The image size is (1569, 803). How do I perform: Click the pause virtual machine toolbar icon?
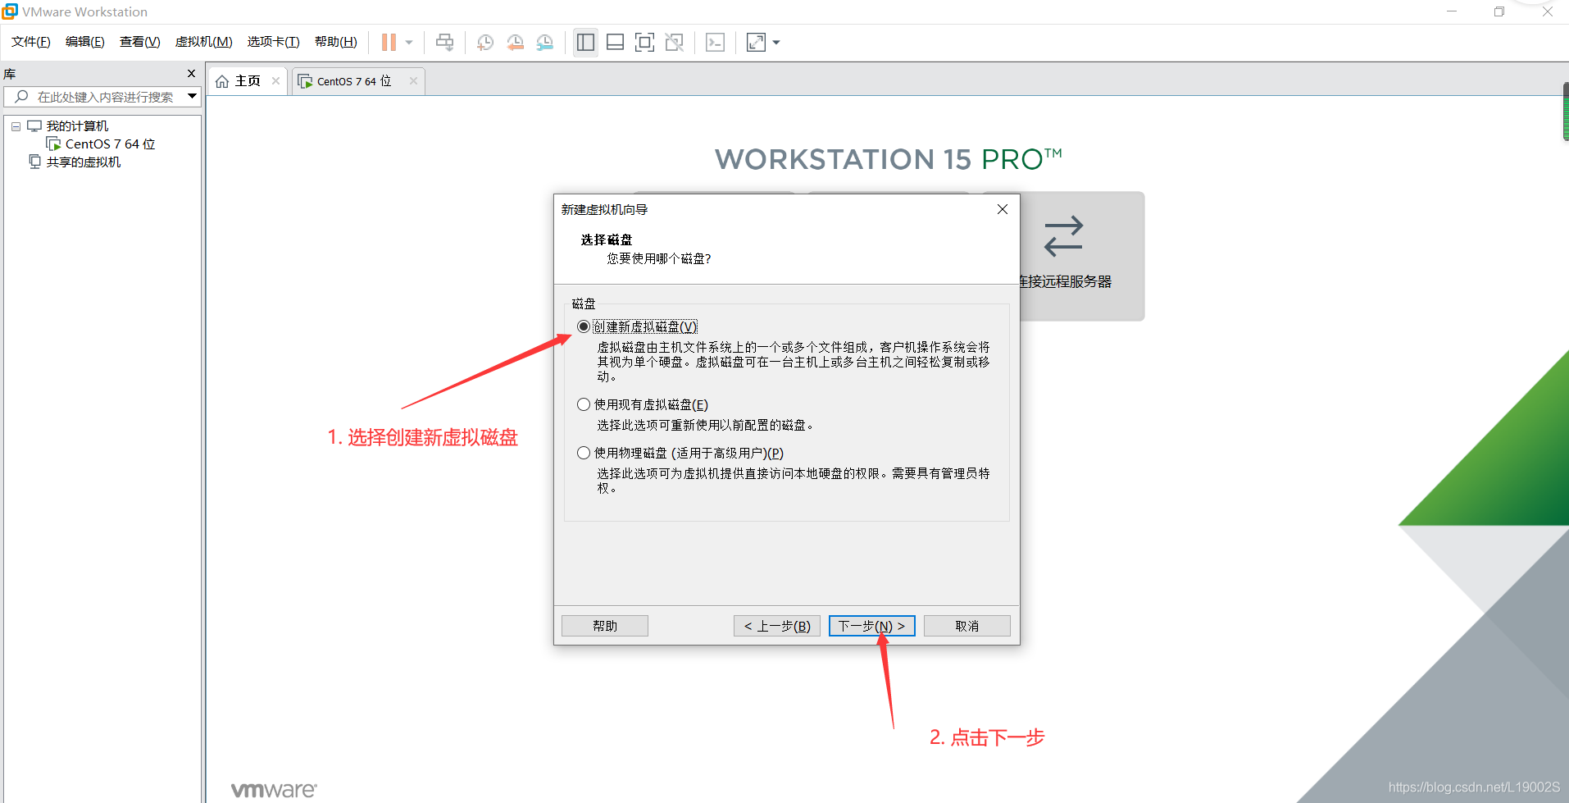coord(389,42)
